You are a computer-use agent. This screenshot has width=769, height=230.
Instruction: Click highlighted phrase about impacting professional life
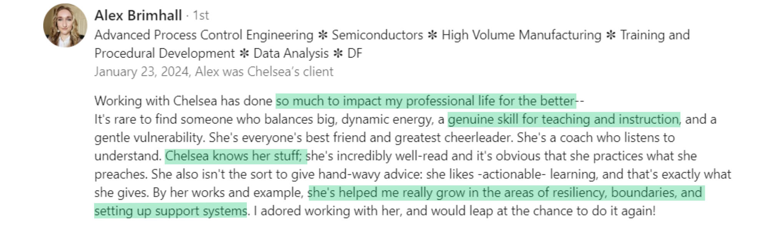(x=426, y=101)
